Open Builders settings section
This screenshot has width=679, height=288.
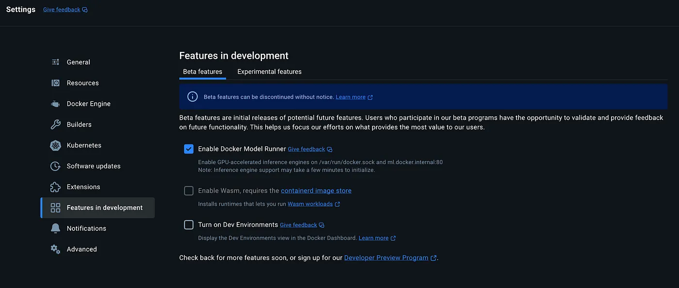click(97, 125)
